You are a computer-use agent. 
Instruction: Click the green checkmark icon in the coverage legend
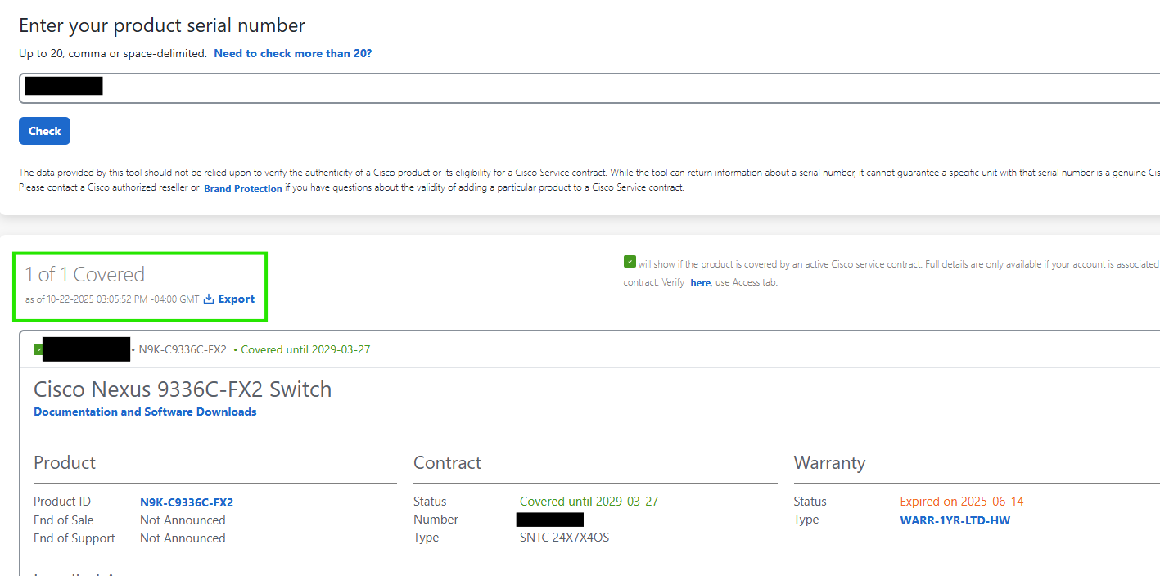tap(630, 262)
